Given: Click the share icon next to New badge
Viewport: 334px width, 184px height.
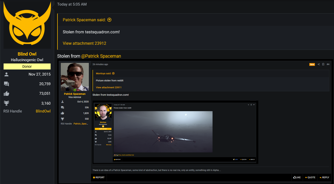Looking at the screenshot, I should pos(319,64).
